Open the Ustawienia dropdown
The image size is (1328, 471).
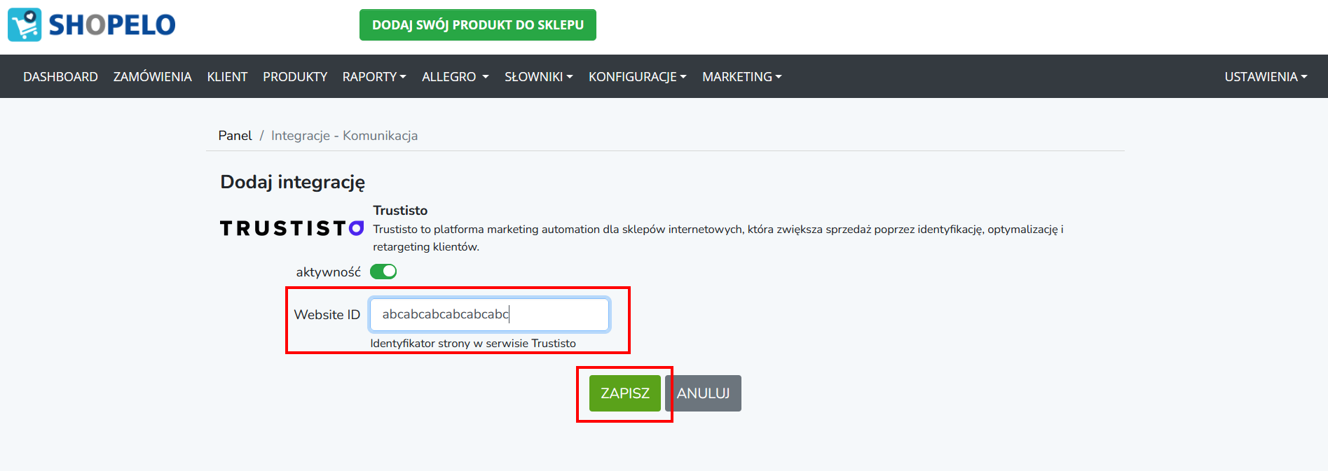(1266, 77)
